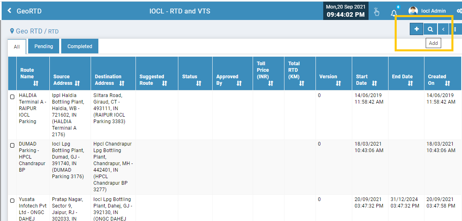Sort by Suggested Route column

(x=164, y=83)
